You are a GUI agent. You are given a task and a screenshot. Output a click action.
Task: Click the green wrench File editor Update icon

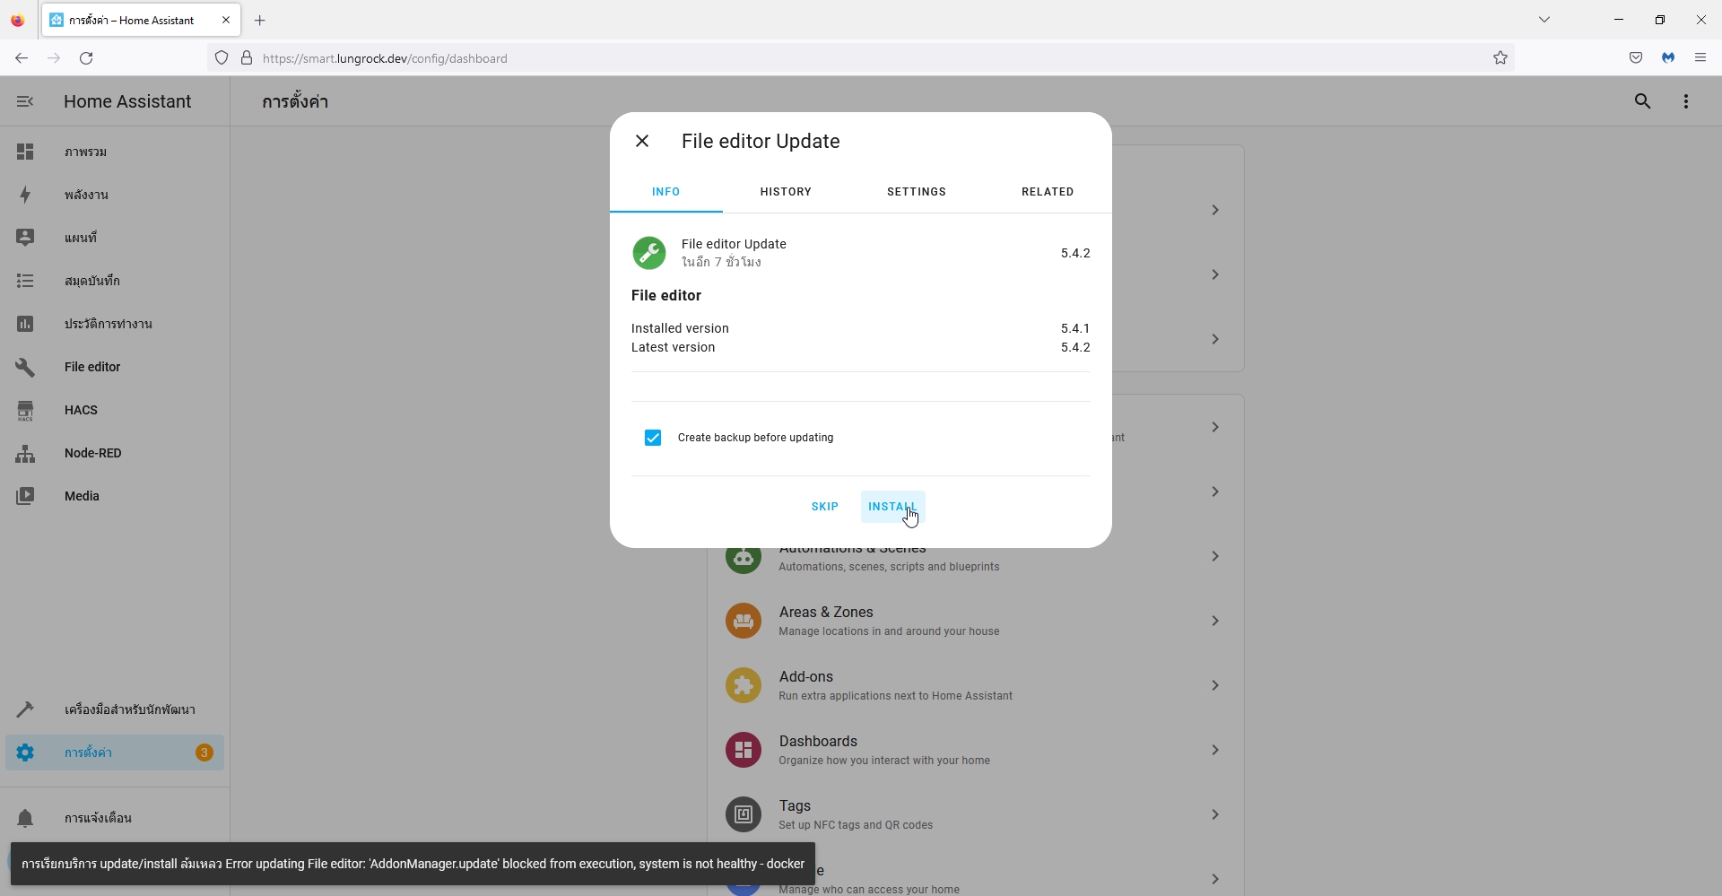pos(649,253)
